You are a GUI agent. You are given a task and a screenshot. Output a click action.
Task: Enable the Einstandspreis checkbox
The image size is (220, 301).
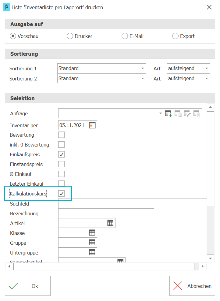[61, 164]
